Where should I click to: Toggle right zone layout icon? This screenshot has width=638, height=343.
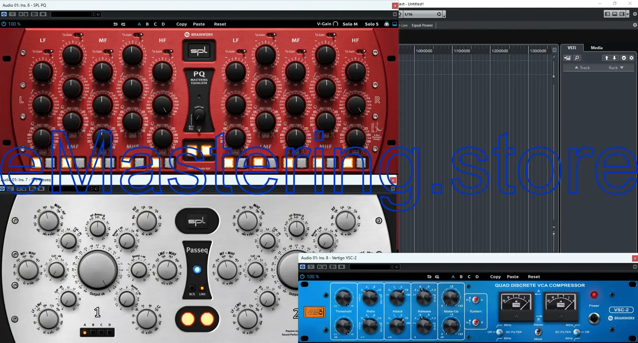click(622, 14)
